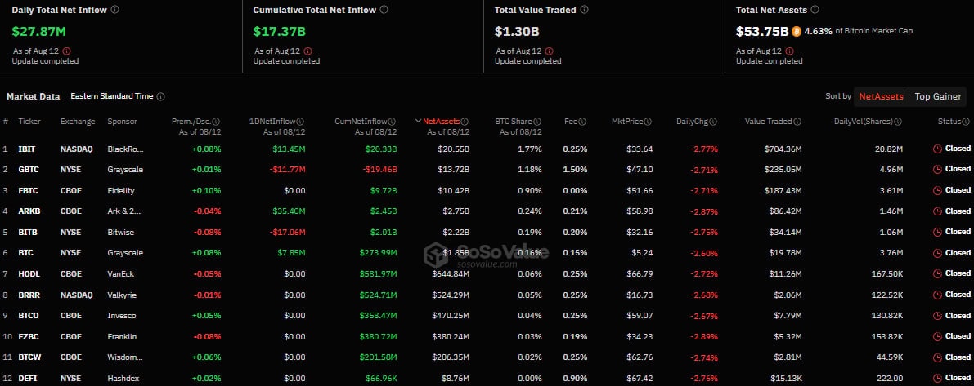Click $66.79 market price for HODL
Image resolution: width=974 pixels, height=386 pixels.
pyautogui.click(x=640, y=274)
